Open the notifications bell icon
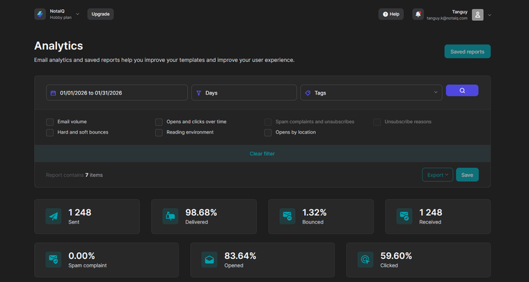Screen dimensions: 529x282 (418, 14)
